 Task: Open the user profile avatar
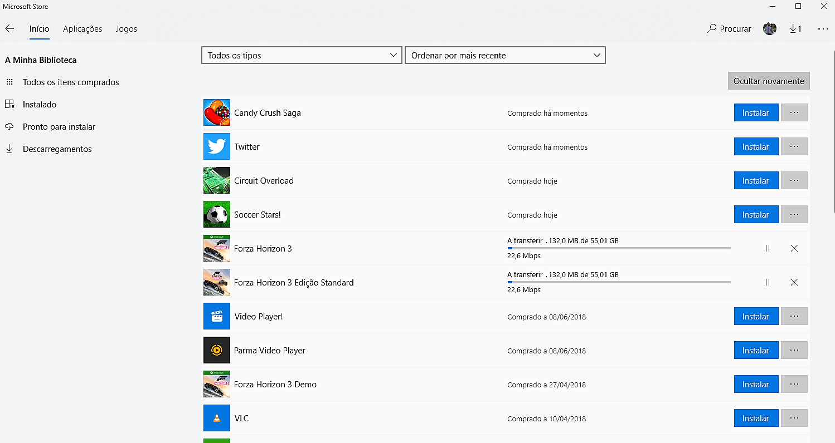point(770,28)
